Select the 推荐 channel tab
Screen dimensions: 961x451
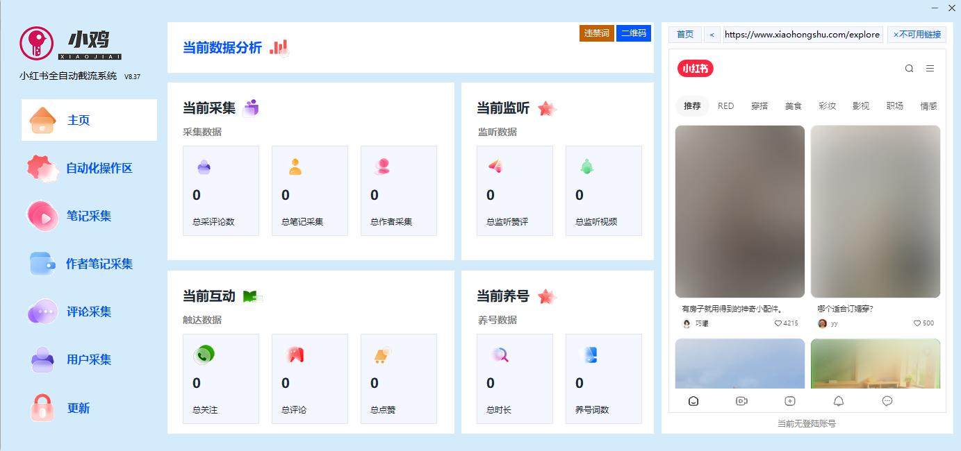[692, 106]
